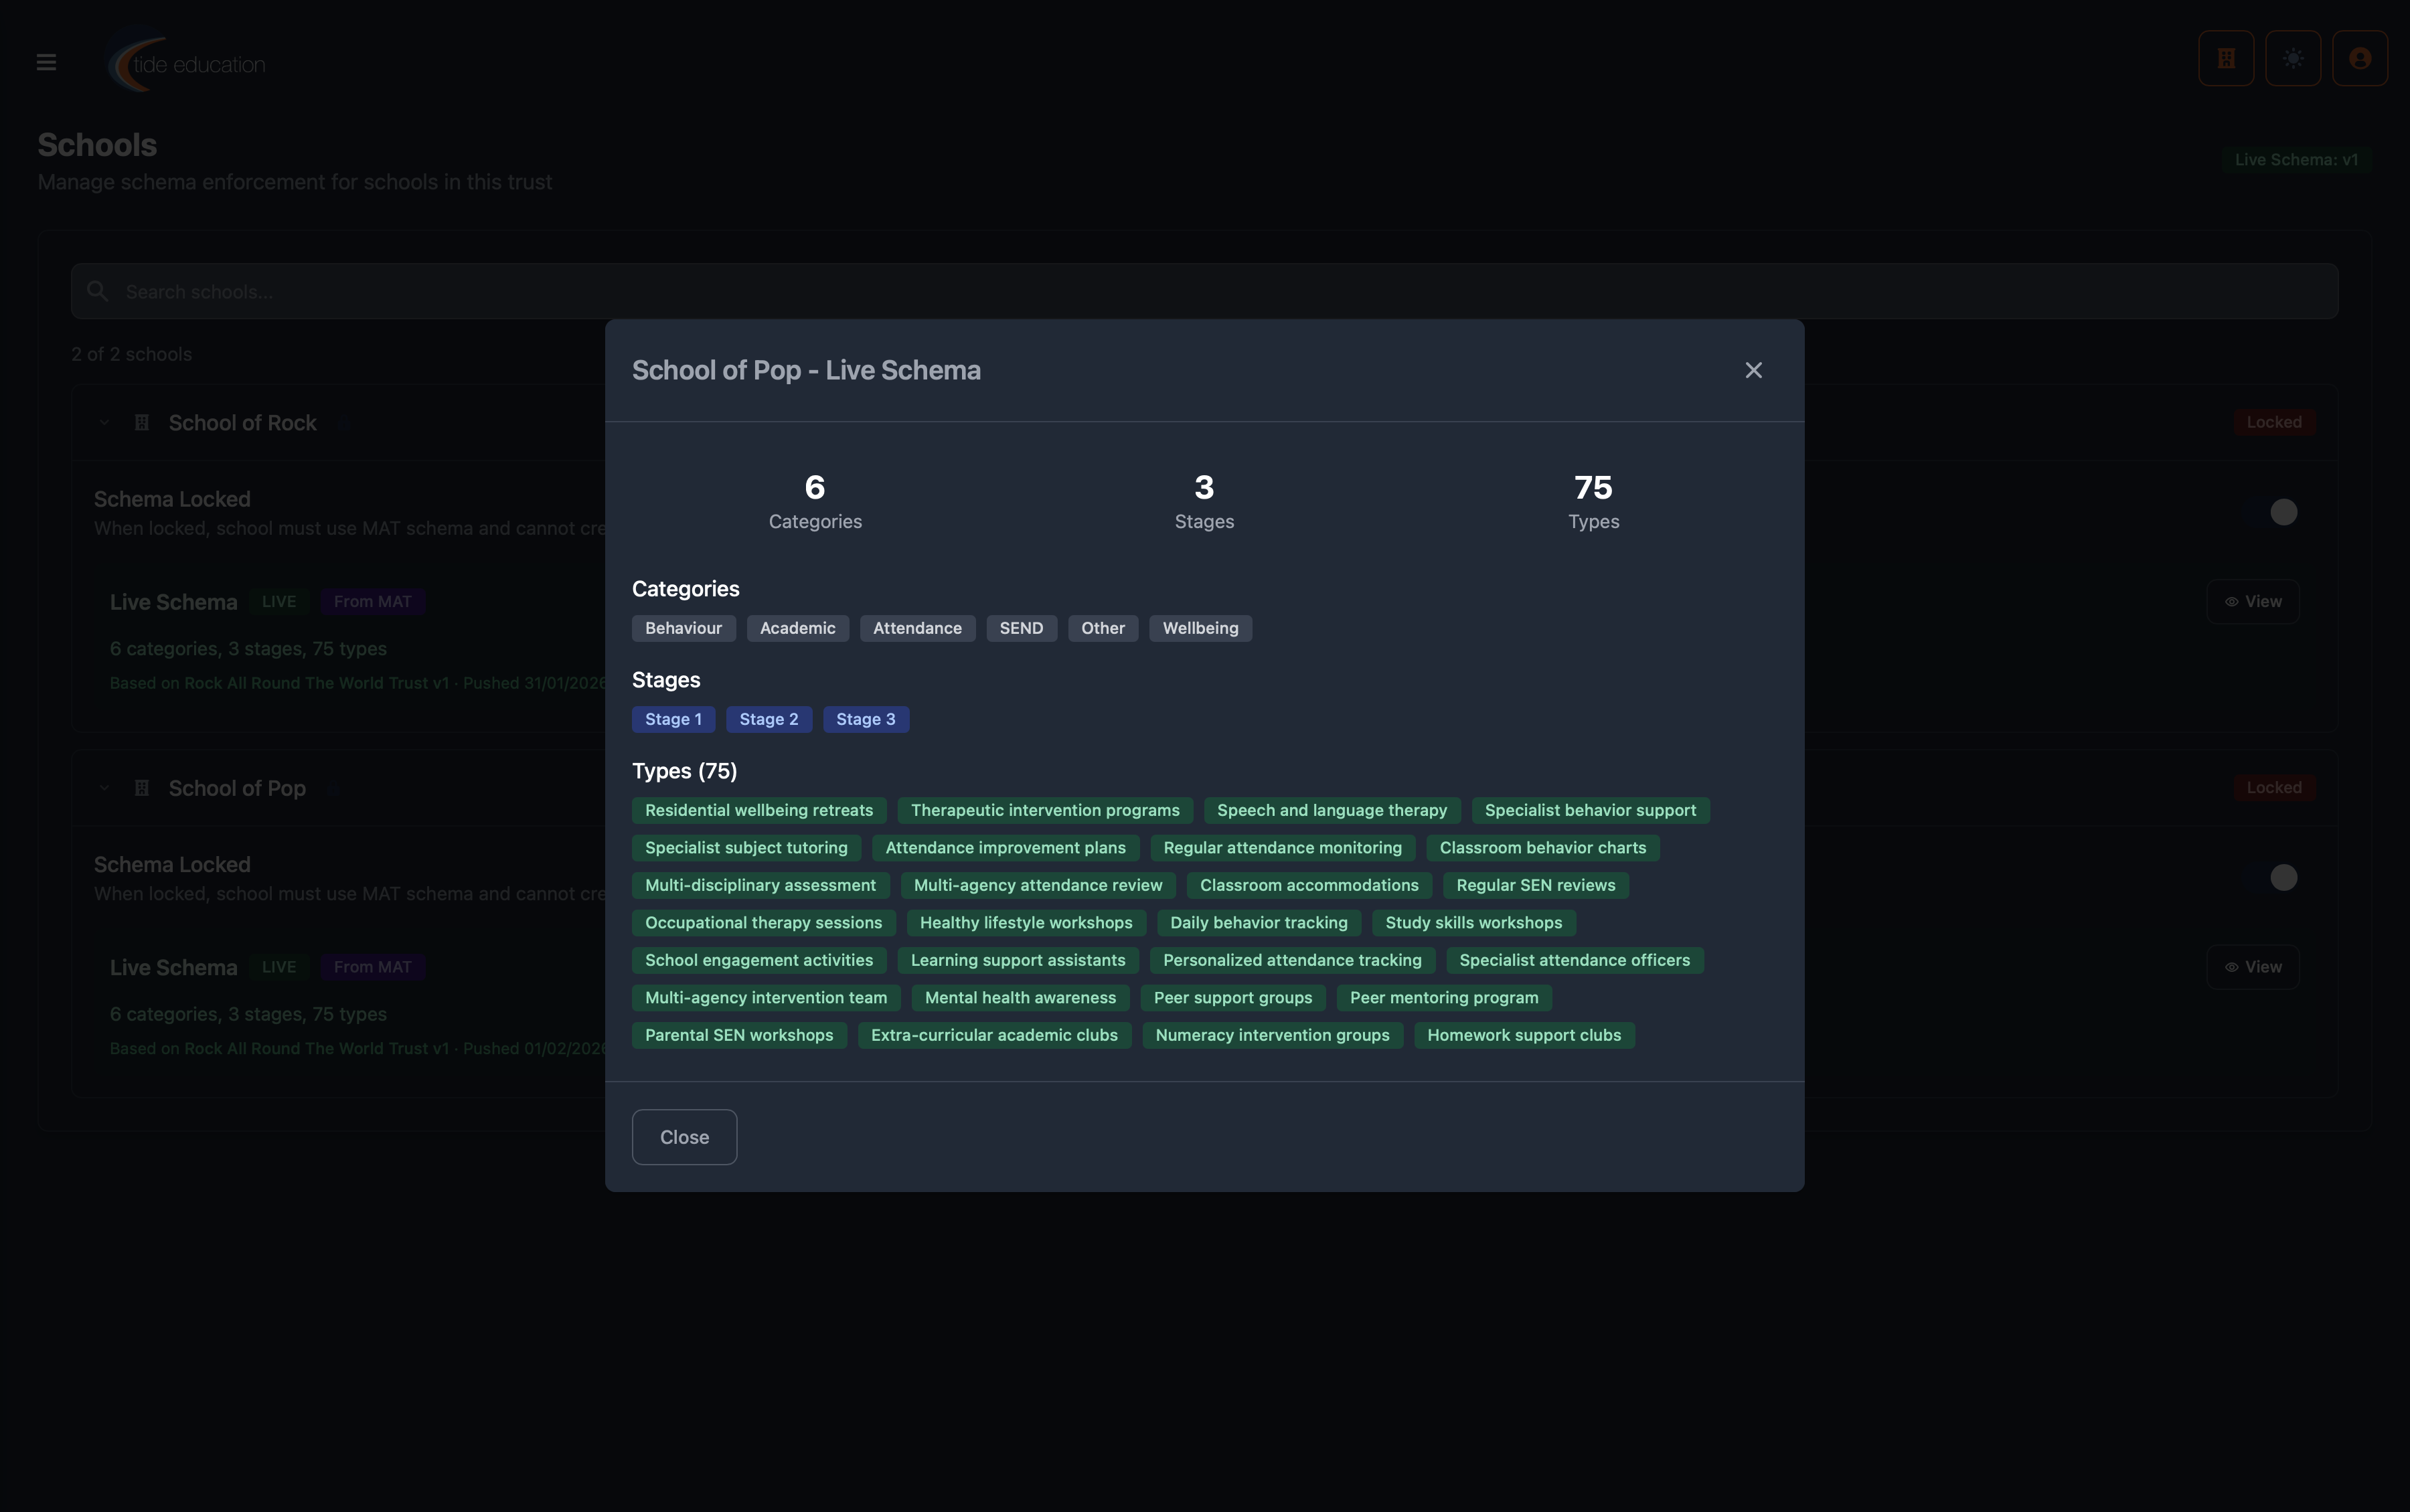Collapse the School of Rock section

[104, 421]
